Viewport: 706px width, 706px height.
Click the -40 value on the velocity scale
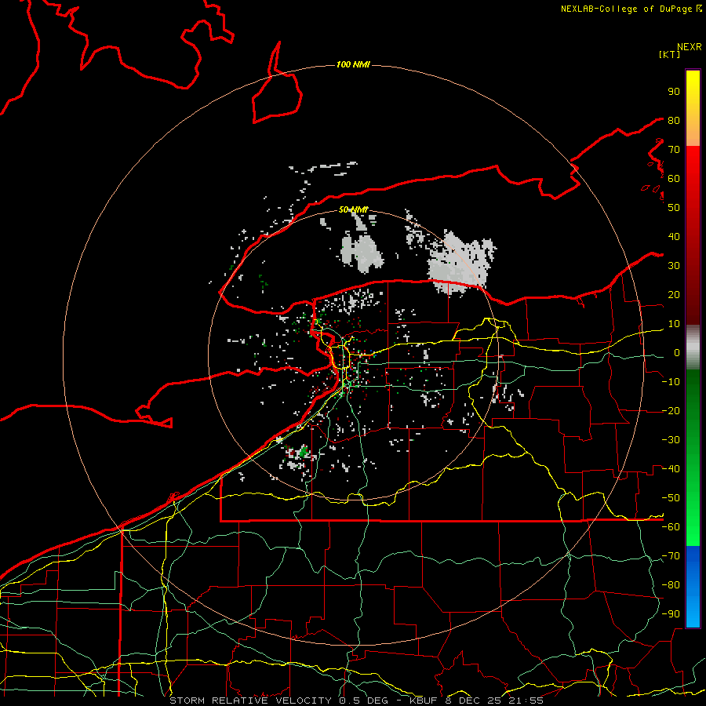coord(671,469)
